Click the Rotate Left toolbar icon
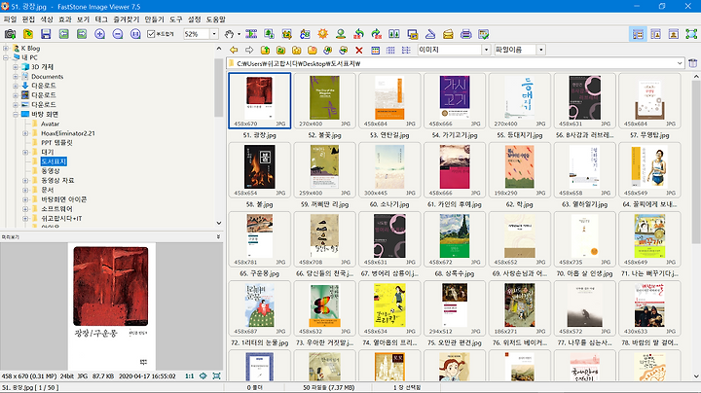This screenshot has height=393, width=701. coord(358,34)
